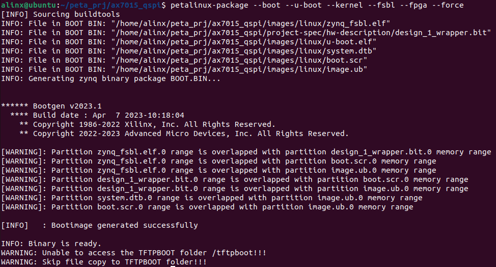Click the alinx@ubuntu prompt username
Viewport: 496px width, 267px height.
click(29, 5)
